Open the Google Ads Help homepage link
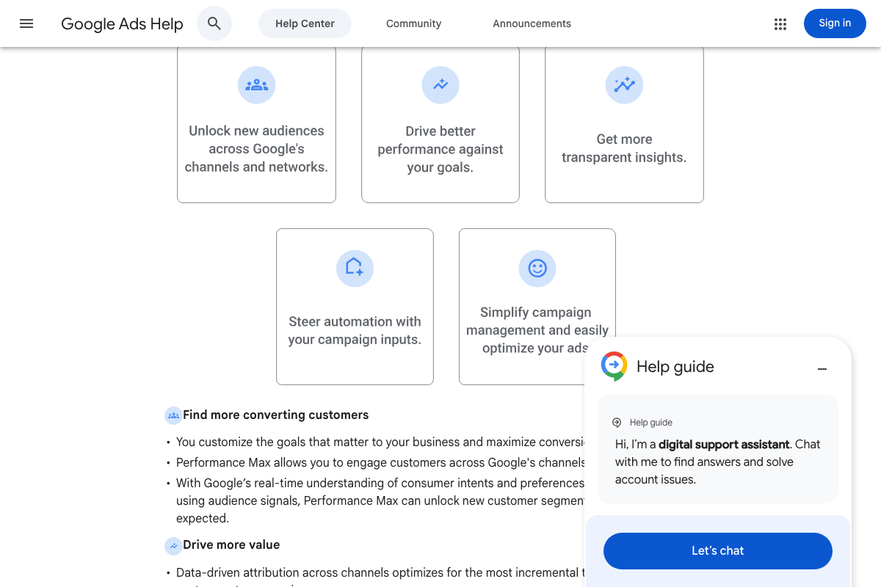The image size is (881, 587). click(x=122, y=23)
